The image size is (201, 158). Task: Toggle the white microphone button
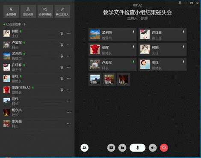click(x=137, y=148)
